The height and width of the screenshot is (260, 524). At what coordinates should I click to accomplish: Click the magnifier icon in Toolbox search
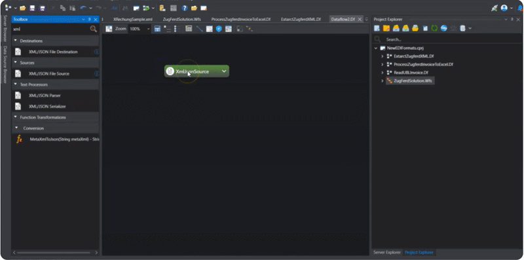[94, 29]
